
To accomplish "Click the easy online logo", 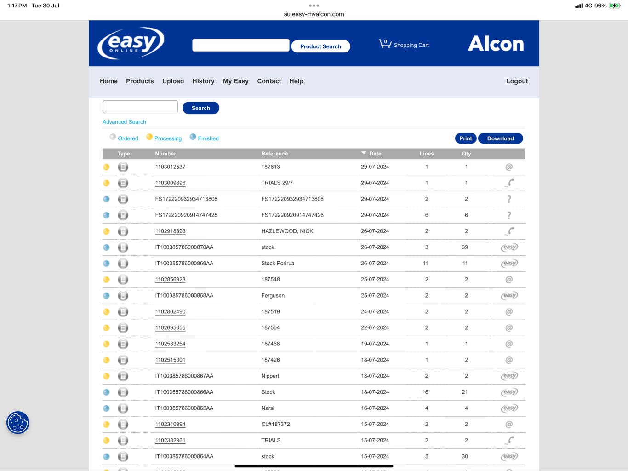I will pyautogui.click(x=131, y=43).
